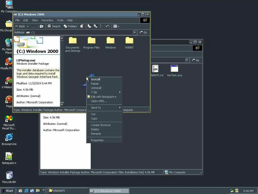Screen dimensions: 258x194
Task: Launch Browservice desktop shortcut
Action: click(x=9, y=139)
